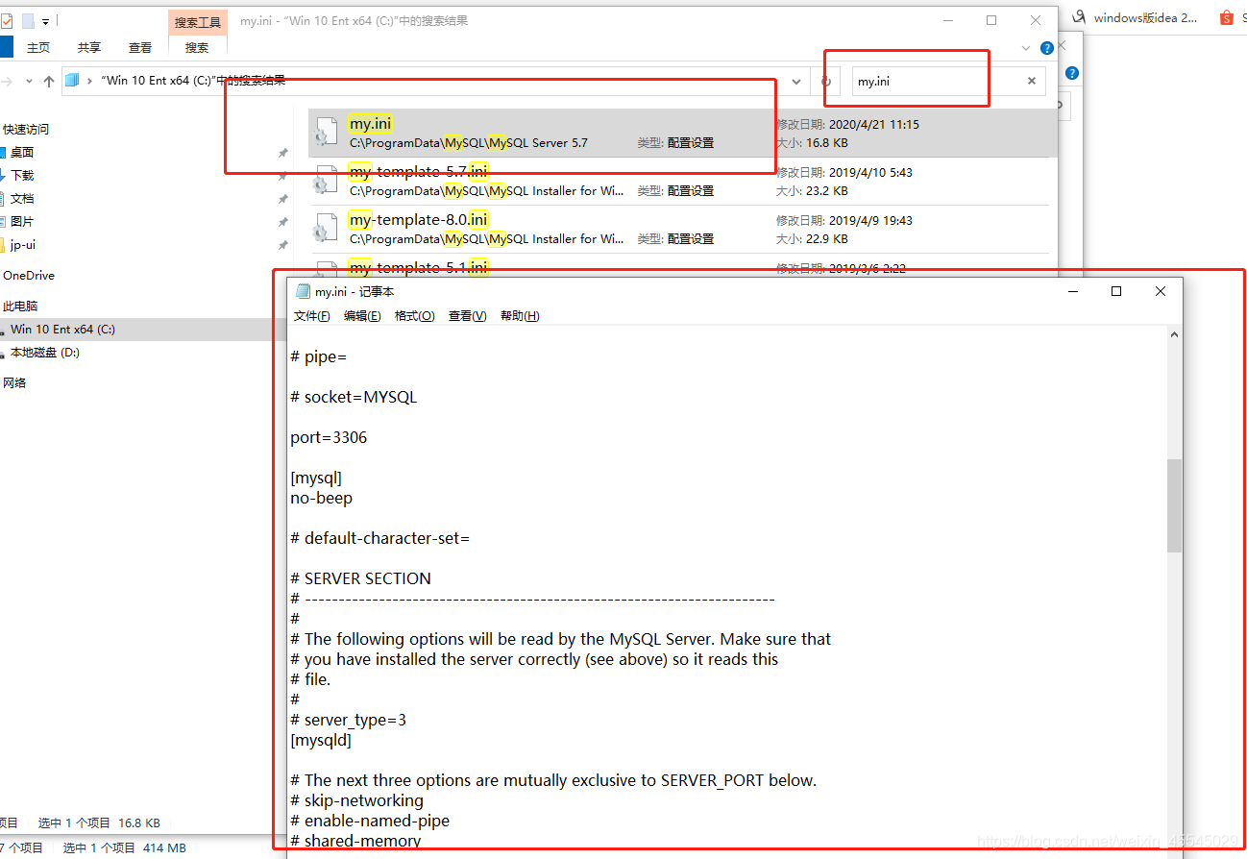Select 本地磁盘 (D:) drive
The image size is (1247, 859).
pyautogui.click(x=45, y=352)
